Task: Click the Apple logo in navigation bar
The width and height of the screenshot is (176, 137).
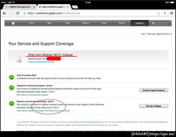Action: click(x=13, y=23)
